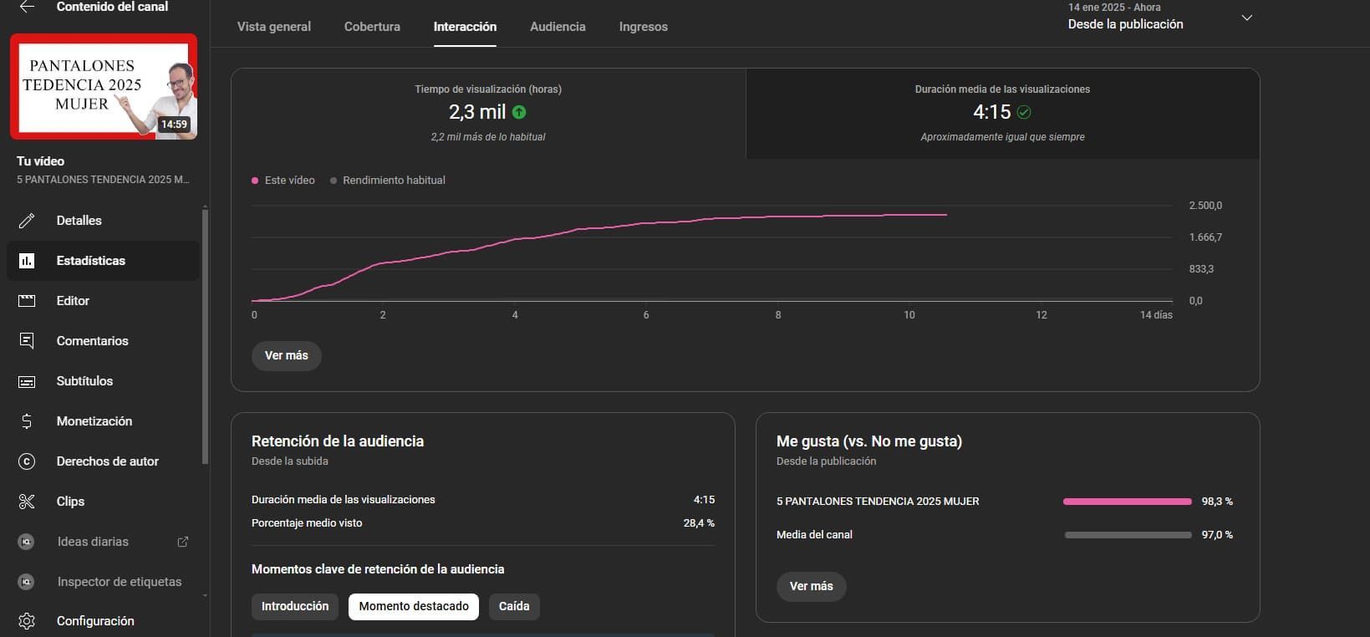Select the Caída retention chip
This screenshot has width=1370, height=637.
click(x=514, y=606)
